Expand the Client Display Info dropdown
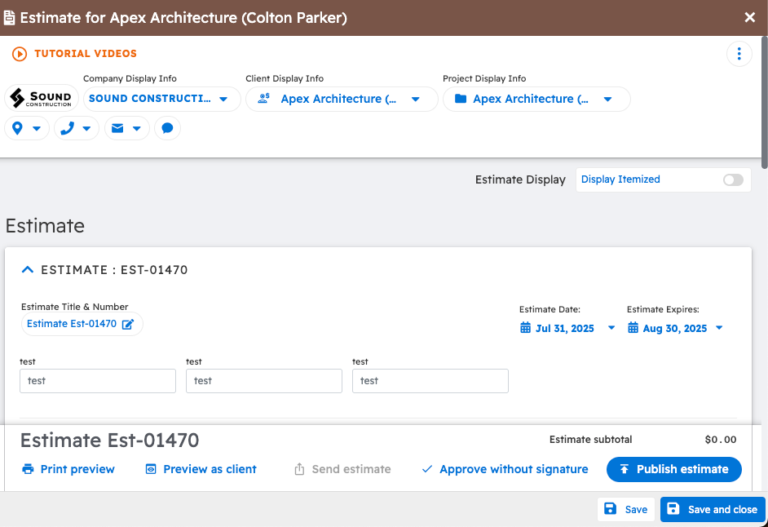The width and height of the screenshot is (768, 527). point(342,99)
